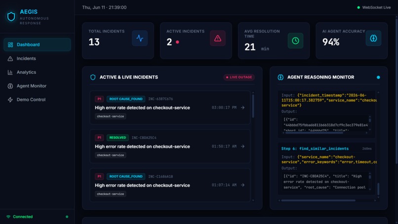The height and width of the screenshot is (224, 398).
Task: Click the Agent Reasoning Monitor horizontal scrollbar
Action: click(x=318, y=200)
